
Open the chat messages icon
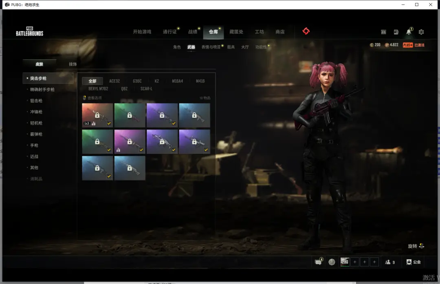[x=318, y=262]
